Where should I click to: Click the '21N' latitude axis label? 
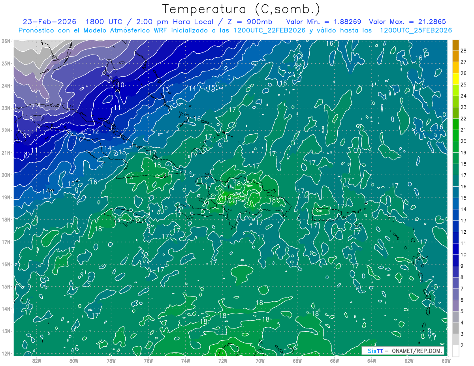point(6,152)
